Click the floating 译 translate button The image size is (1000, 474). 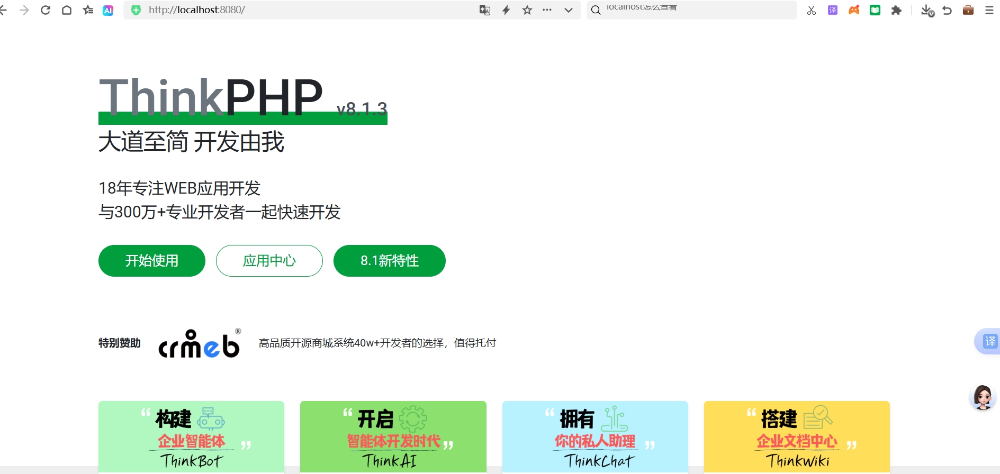(x=989, y=341)
